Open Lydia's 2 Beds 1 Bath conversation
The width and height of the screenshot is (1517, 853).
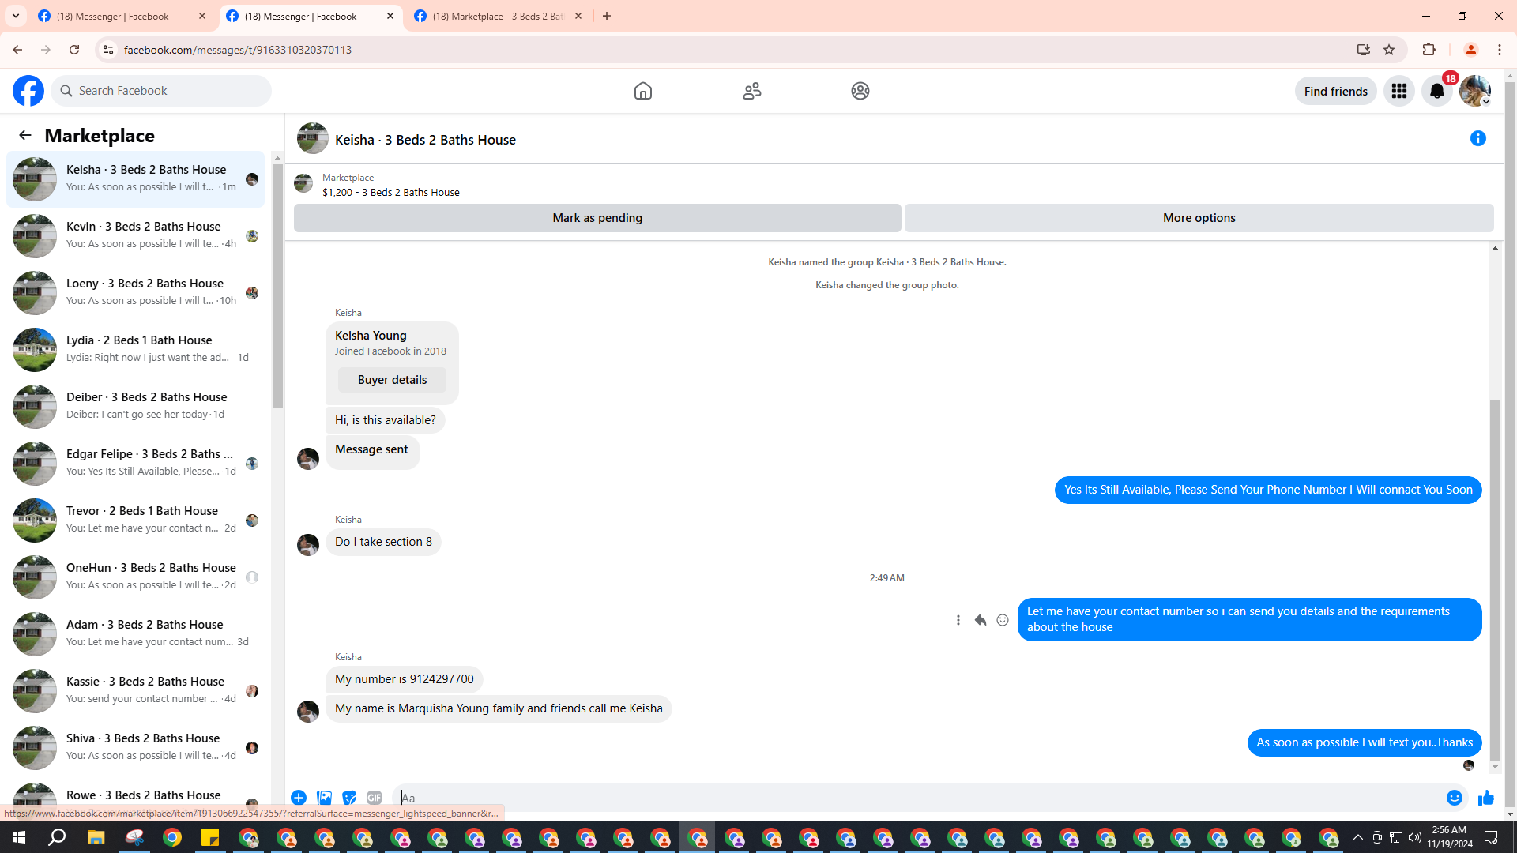(x=136, y=349)
